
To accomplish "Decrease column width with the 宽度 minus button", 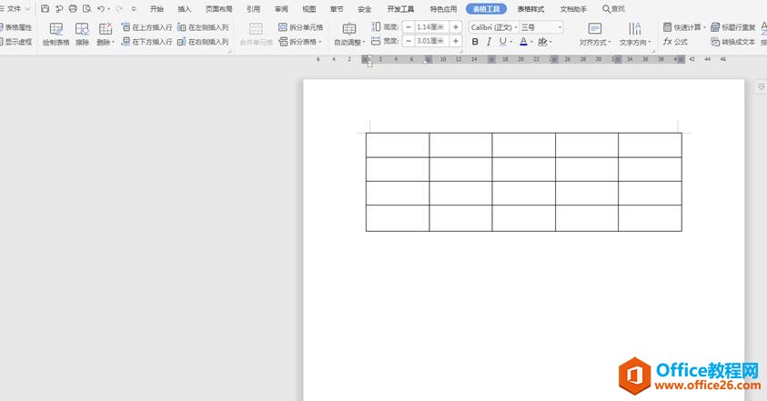I will (x=409, y=41).
